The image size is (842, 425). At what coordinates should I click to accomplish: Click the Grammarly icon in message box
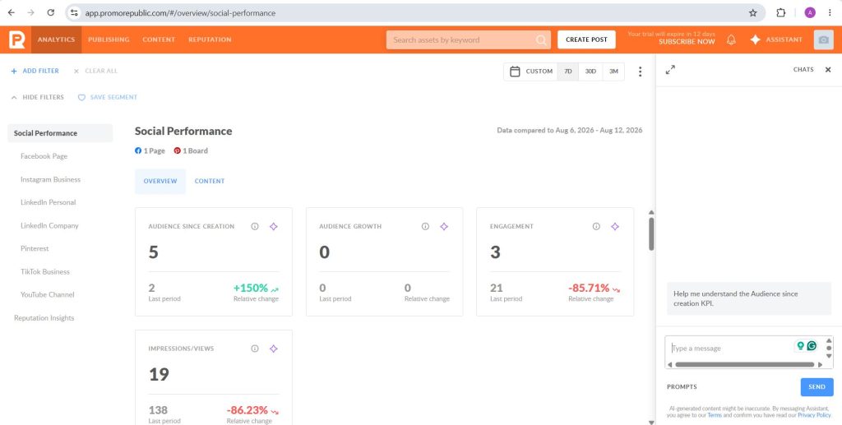pos(812,345)
